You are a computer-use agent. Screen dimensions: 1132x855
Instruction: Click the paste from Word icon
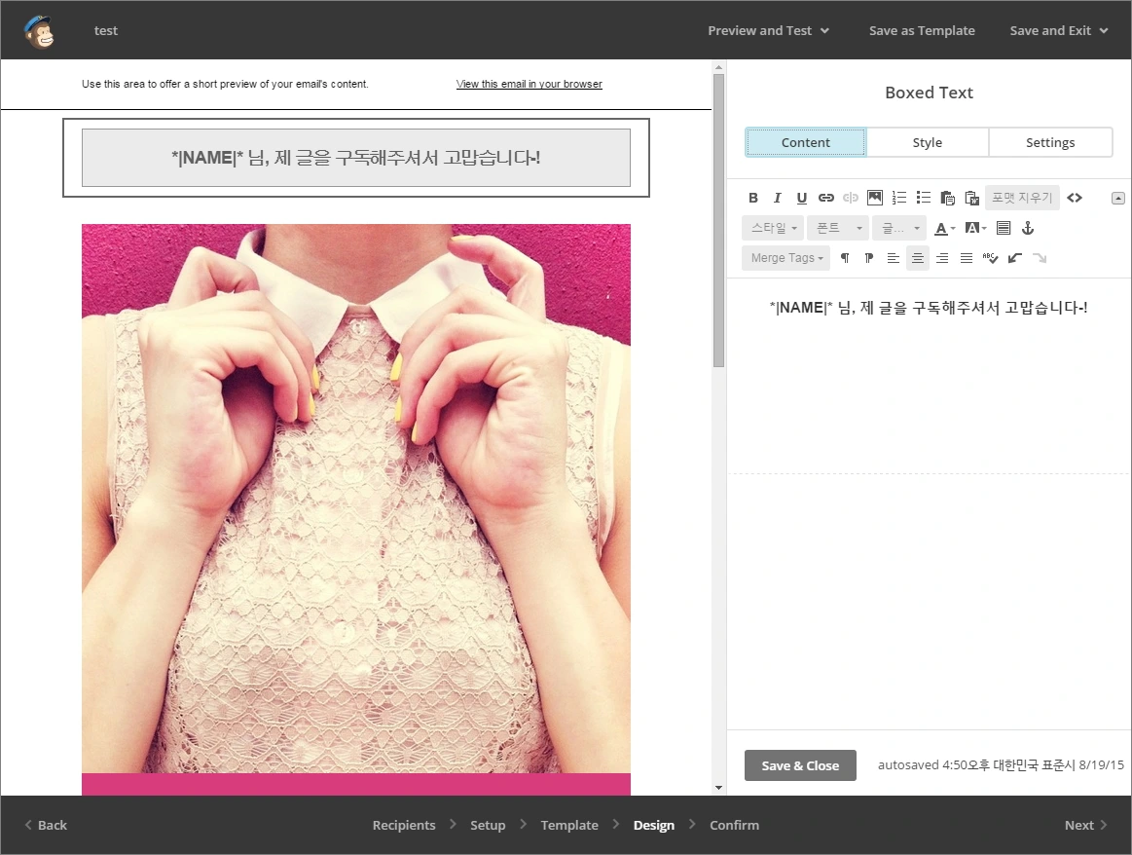971,197
